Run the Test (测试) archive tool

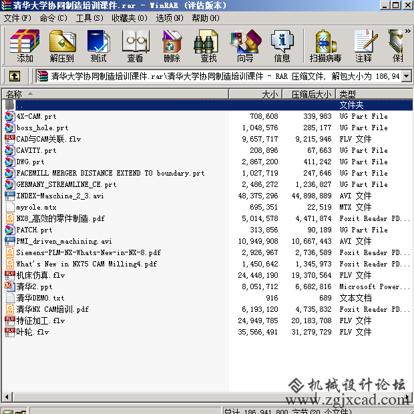coord(98,46)
